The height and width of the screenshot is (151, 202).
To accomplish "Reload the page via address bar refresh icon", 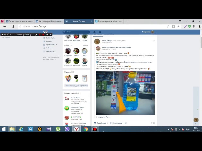I will pyautogui.click(x=20, y=26).
